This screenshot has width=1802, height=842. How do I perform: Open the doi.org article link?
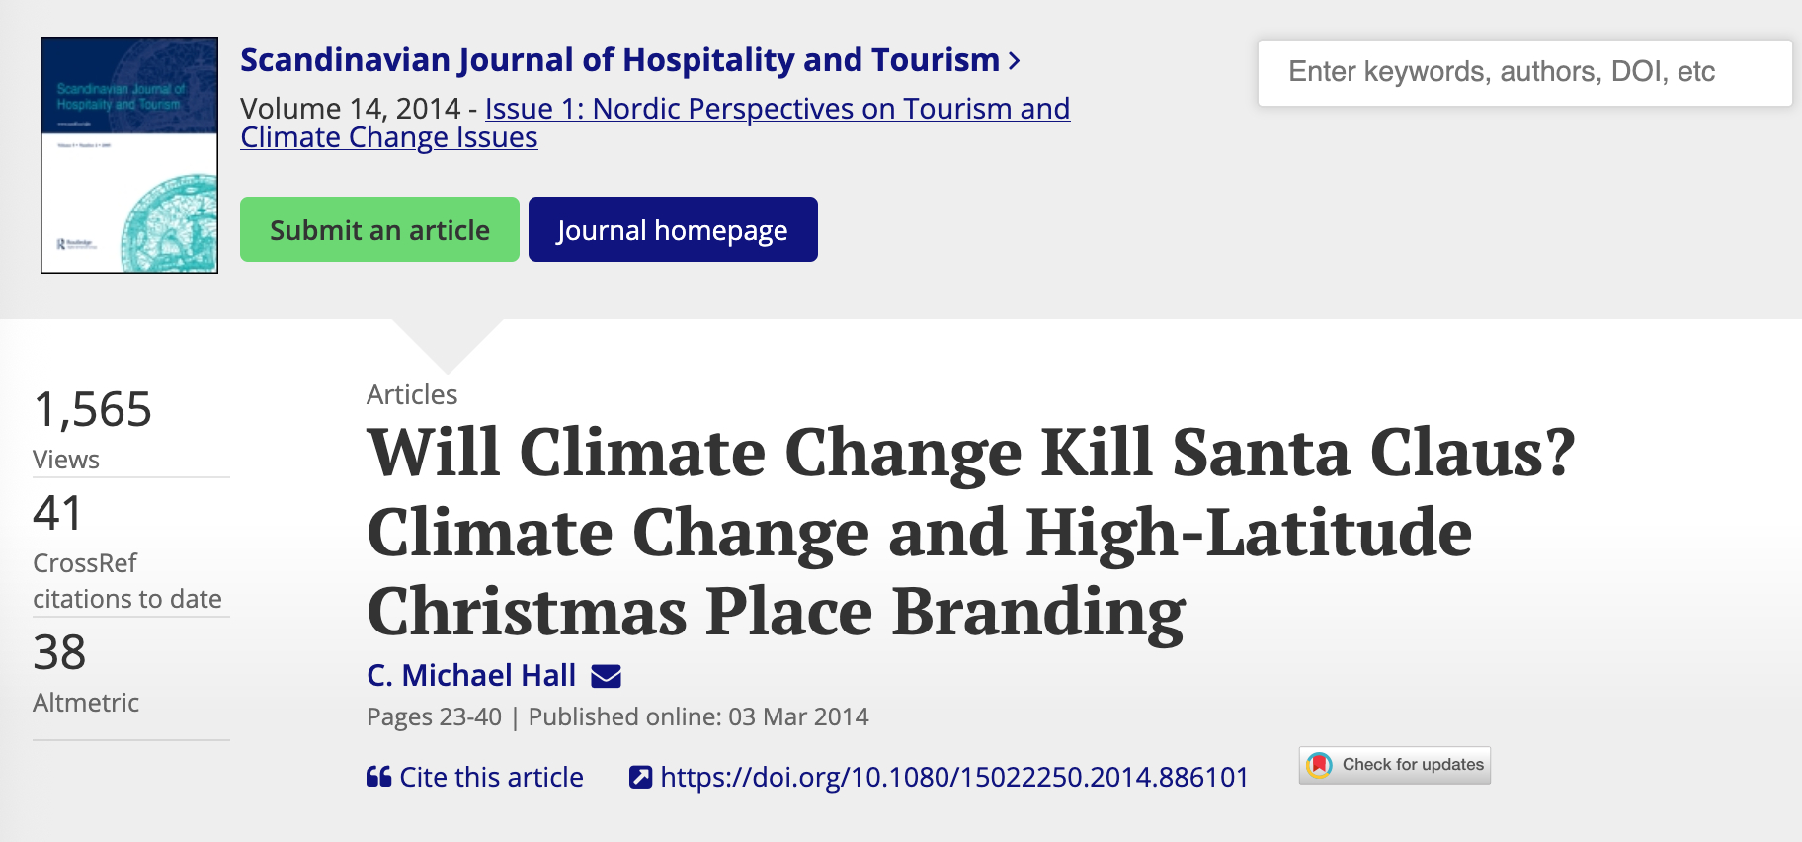(953, 777)
